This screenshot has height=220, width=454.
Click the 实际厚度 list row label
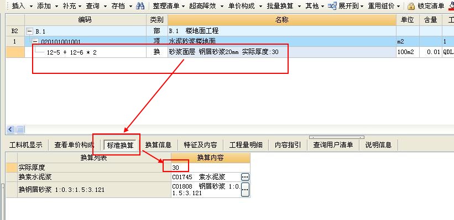(94, 168)
